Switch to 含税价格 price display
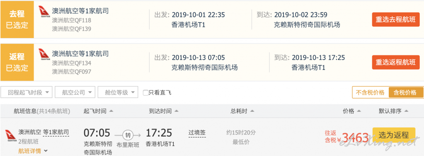424x156 pixels. 405,93
